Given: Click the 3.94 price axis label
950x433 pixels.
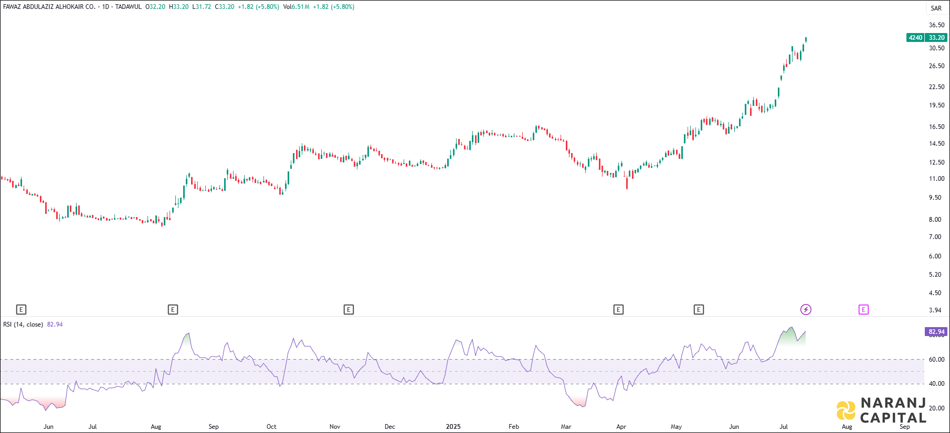Looking at the screenshot, I should coord(935,310).
